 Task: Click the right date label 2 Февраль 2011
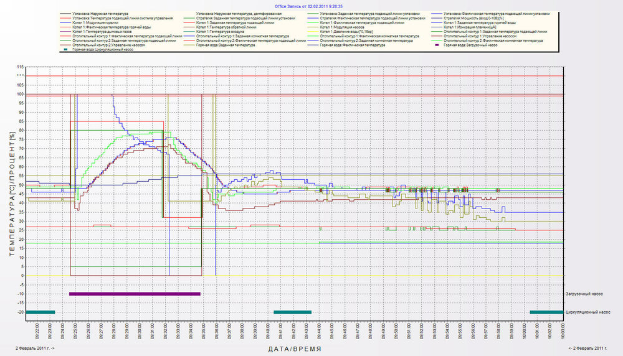(x=588, y=348)
